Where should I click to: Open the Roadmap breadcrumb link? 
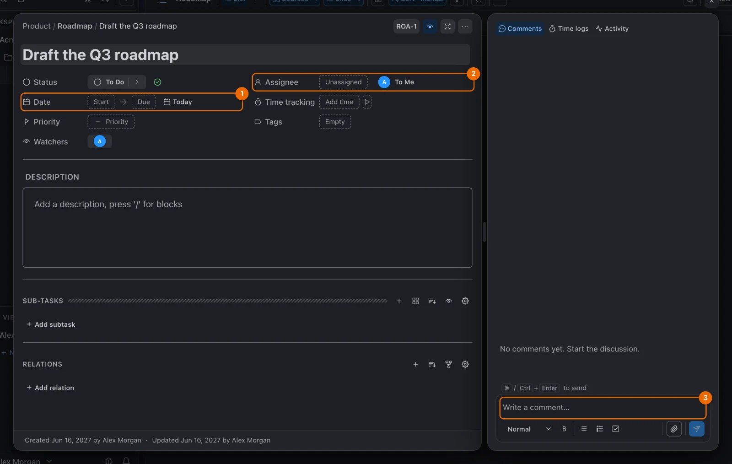tap(75, 26)
